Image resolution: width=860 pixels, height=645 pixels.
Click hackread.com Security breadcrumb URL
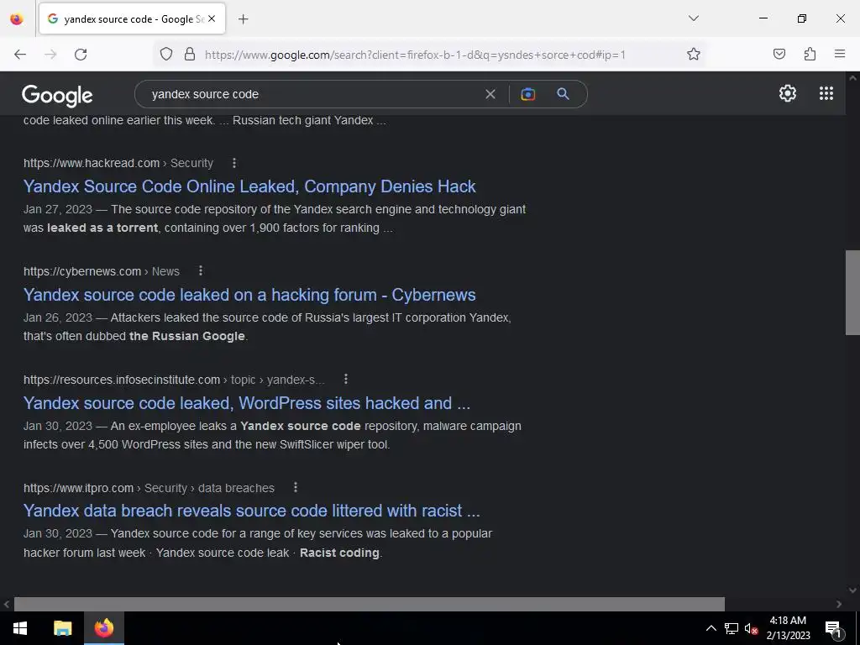coord(118,163)
